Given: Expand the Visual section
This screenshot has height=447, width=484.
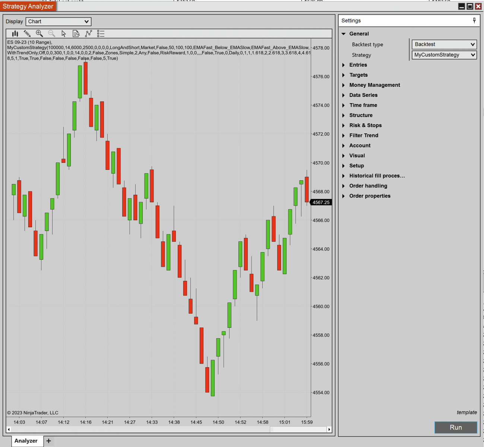Looking at the screenshot, I should 344,156.
